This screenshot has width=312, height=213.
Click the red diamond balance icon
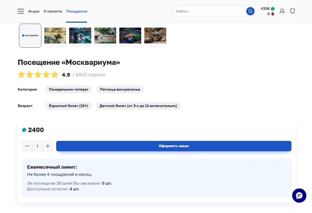click(273, 14)
